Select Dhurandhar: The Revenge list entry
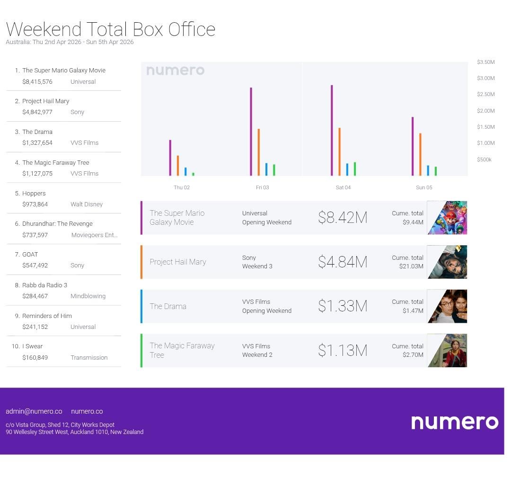The width and height of the screenshot is (511, 478). [57, 223]
